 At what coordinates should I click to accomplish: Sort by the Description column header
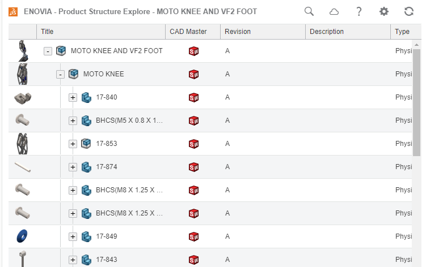tap(348, 32)
